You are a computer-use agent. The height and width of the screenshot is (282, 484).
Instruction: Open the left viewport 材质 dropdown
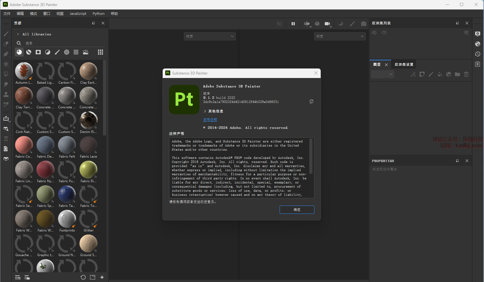210,36
